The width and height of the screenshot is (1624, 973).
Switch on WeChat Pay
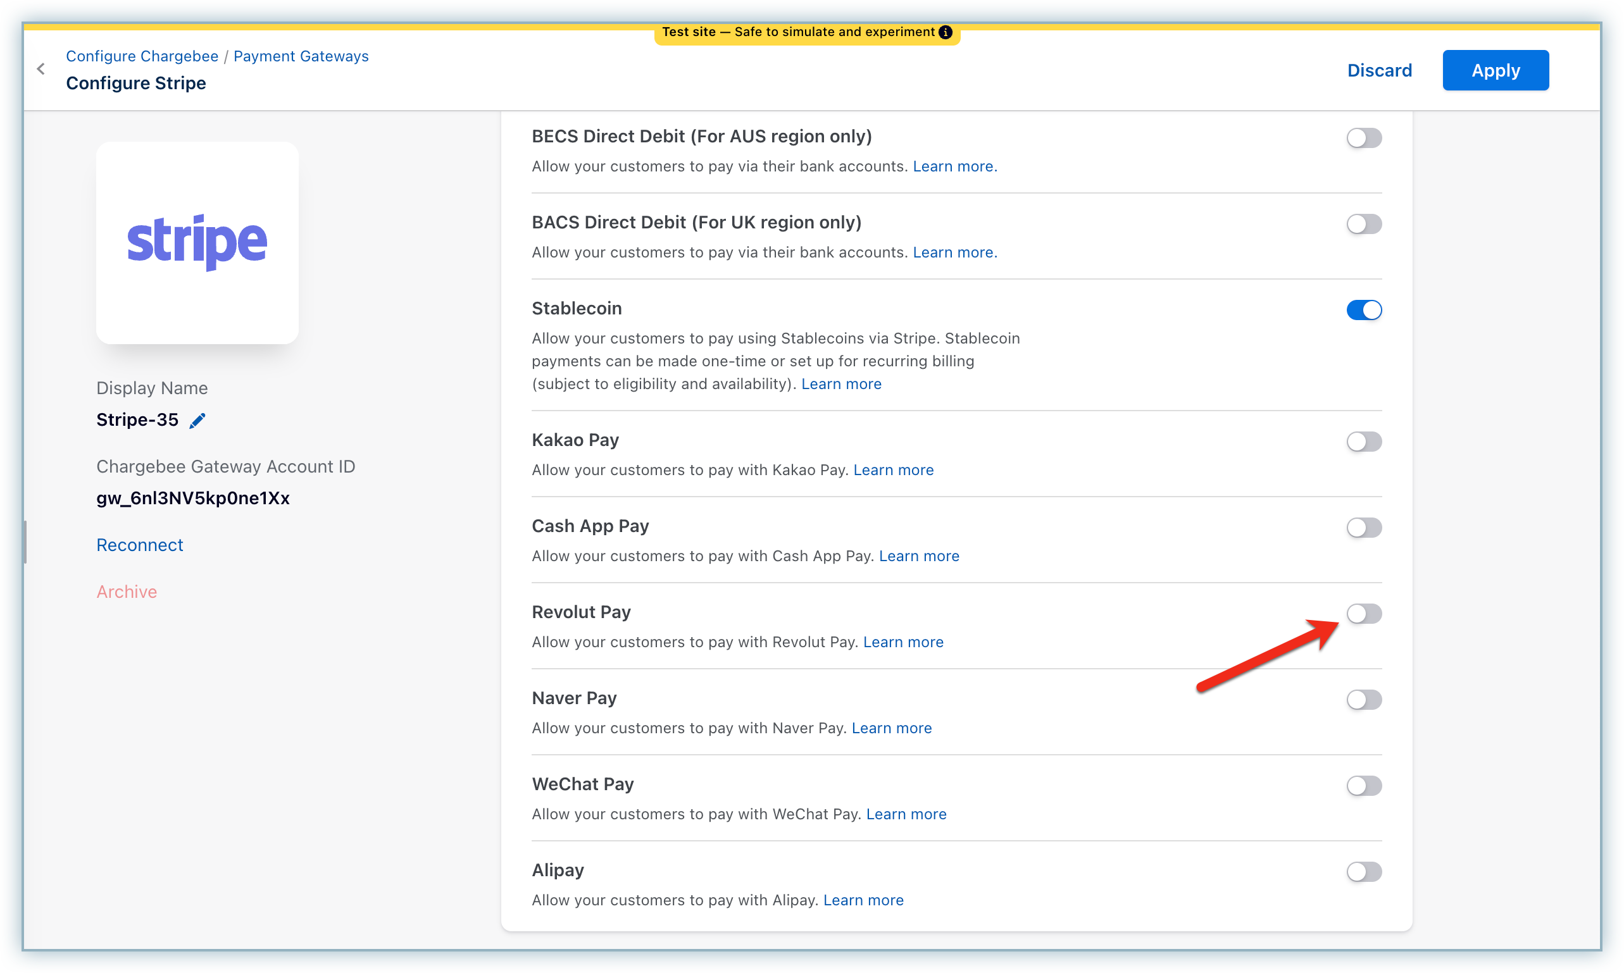[1364, 785]
